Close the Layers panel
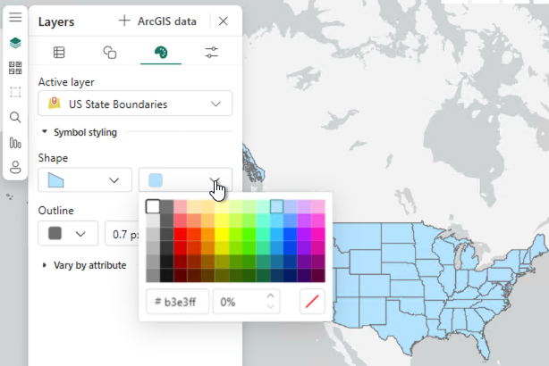 [224, 21]
